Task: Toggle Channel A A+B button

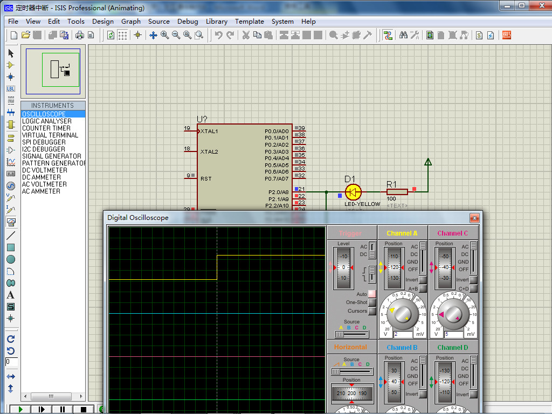Action: [423, 289]
